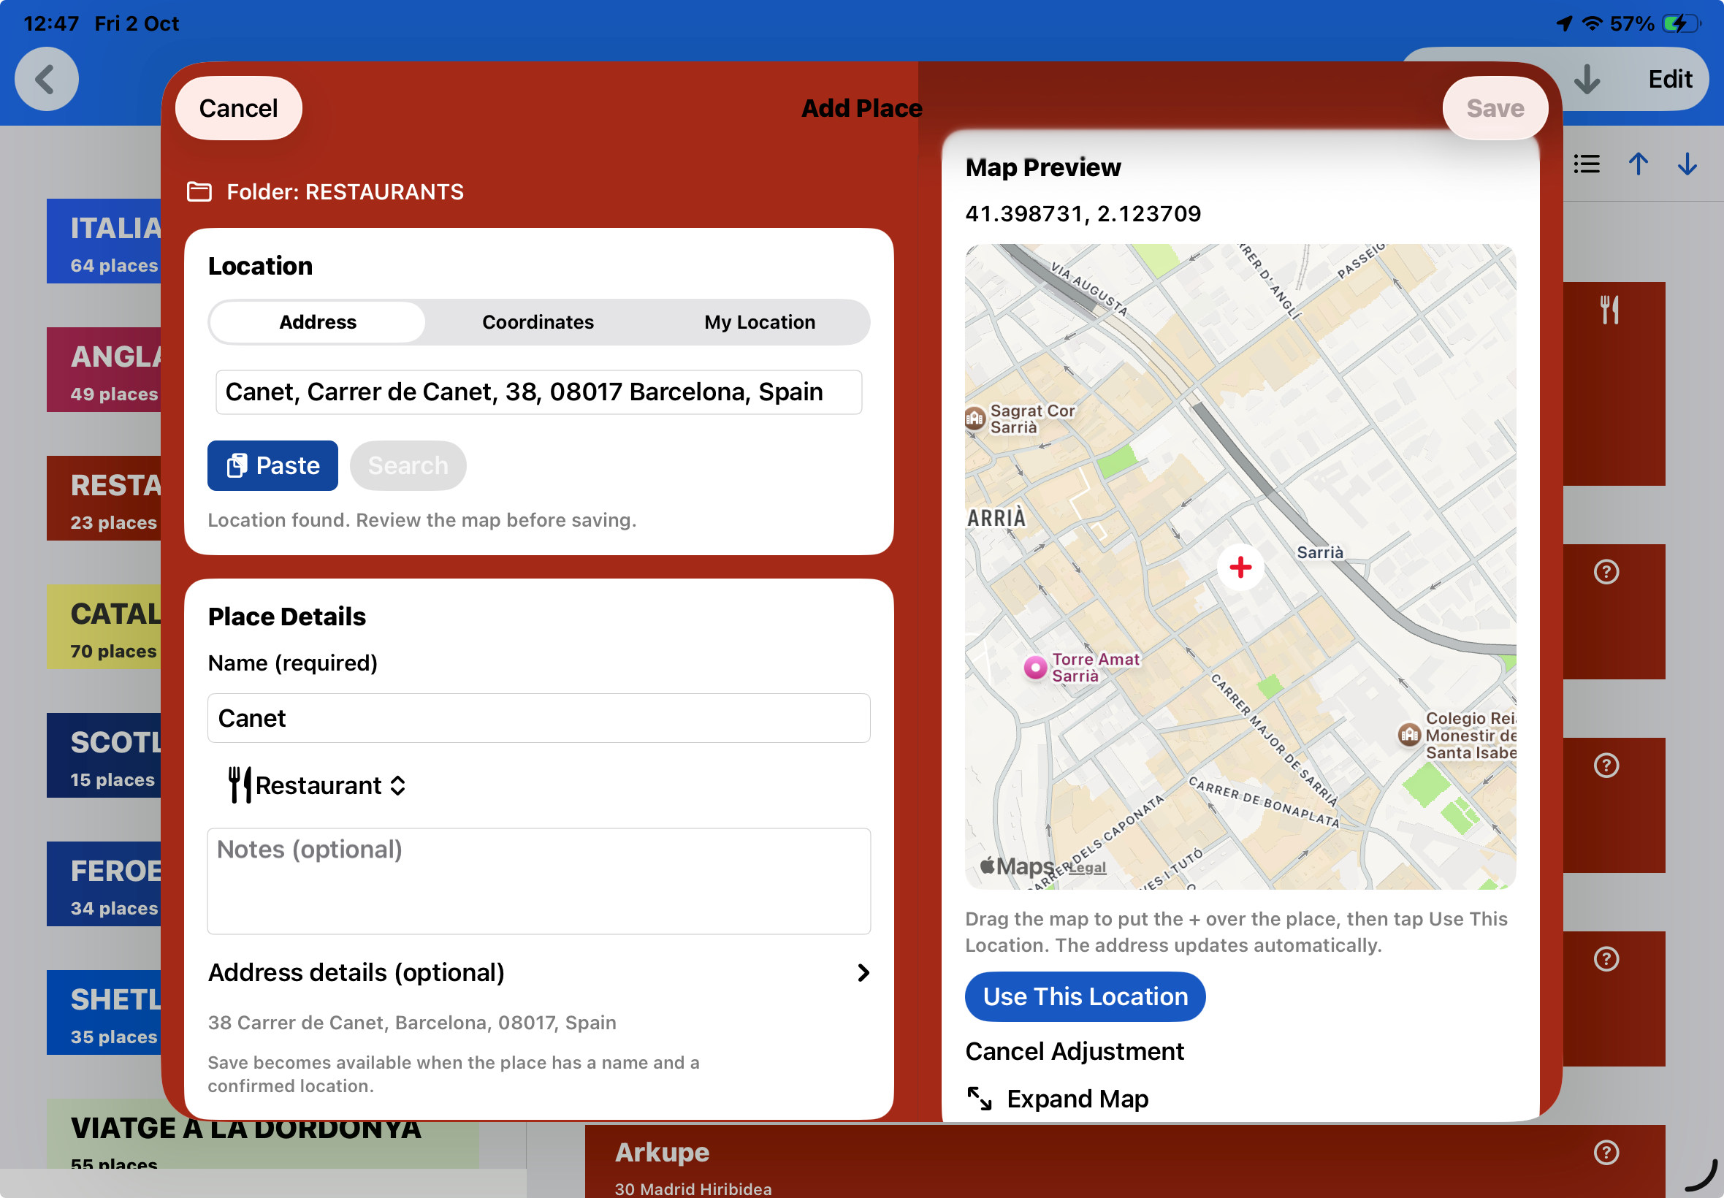The height and width of the screenshot is (1198, 1724).
Task: Tap the address search text field
Action: coord(538,392)
